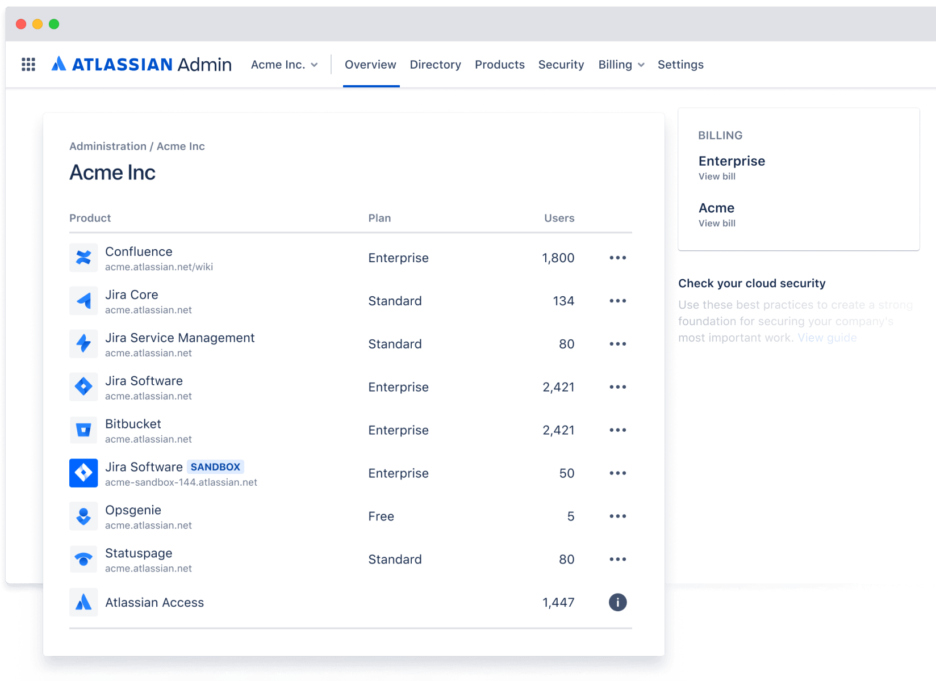Click the SANDBOX badge on Jira Software
The height and width of the screenshot is (681, 936).
(x=215, y=466)
